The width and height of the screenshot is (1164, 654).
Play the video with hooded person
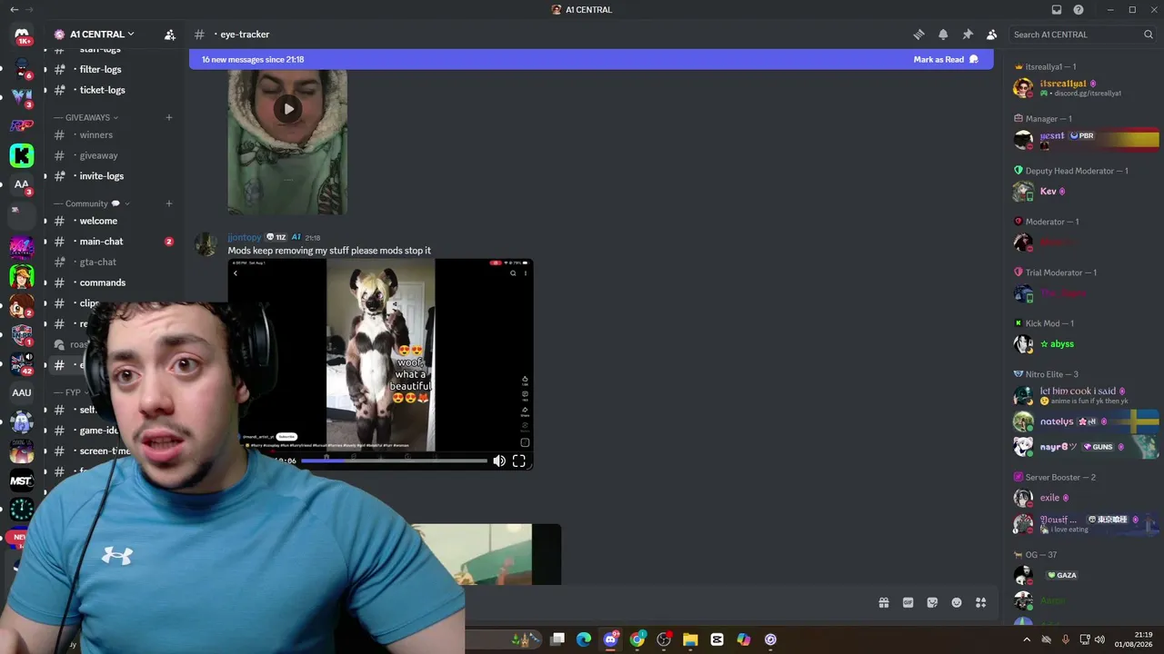pos(287,109)
